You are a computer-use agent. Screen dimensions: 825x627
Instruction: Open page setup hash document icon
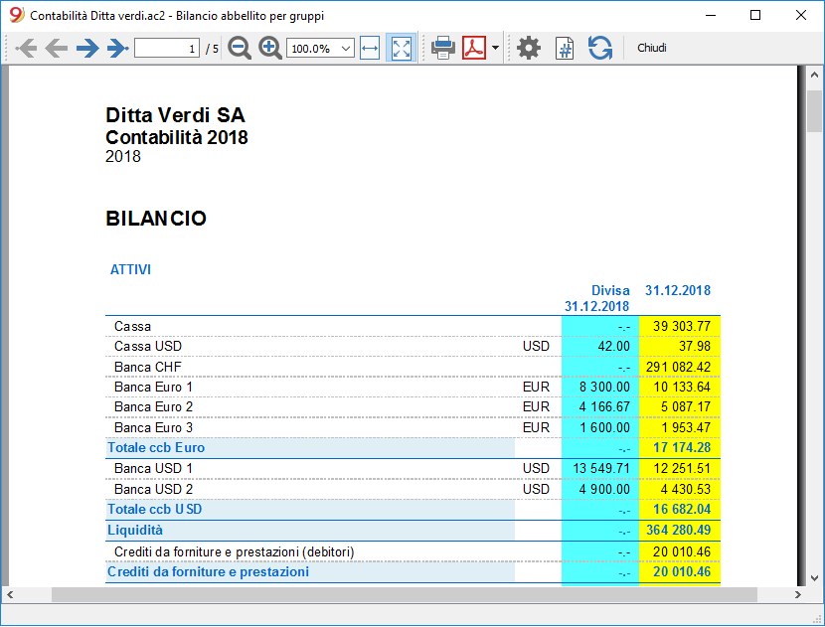click(x=565, y=48)
